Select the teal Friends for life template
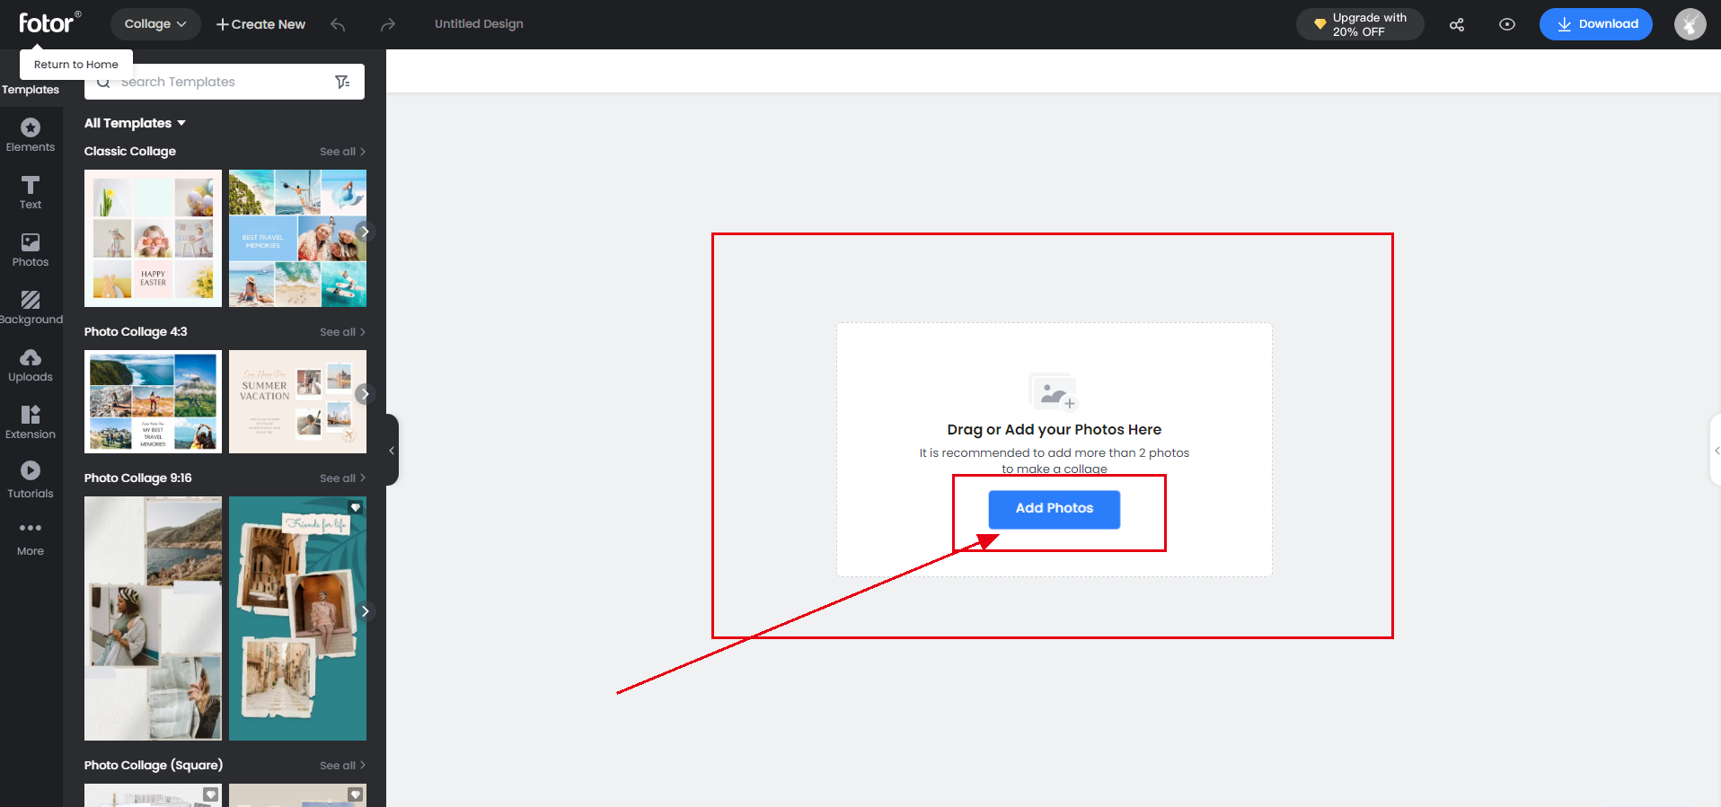The height and width of the screenshot is (807, 1721). [x=297, y=618]
